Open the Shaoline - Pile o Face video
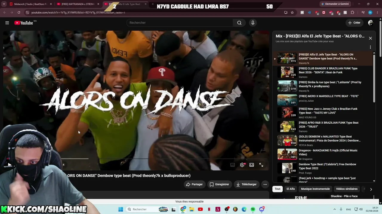This screenshot has width=382, height=214. 344,196
